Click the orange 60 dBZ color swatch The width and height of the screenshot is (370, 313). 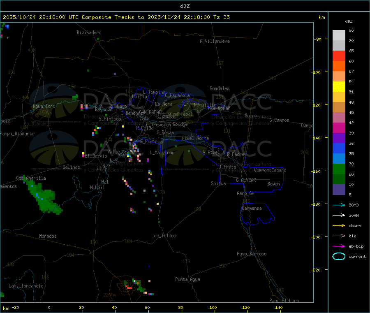pyautogui.click(x=339, y=66)
